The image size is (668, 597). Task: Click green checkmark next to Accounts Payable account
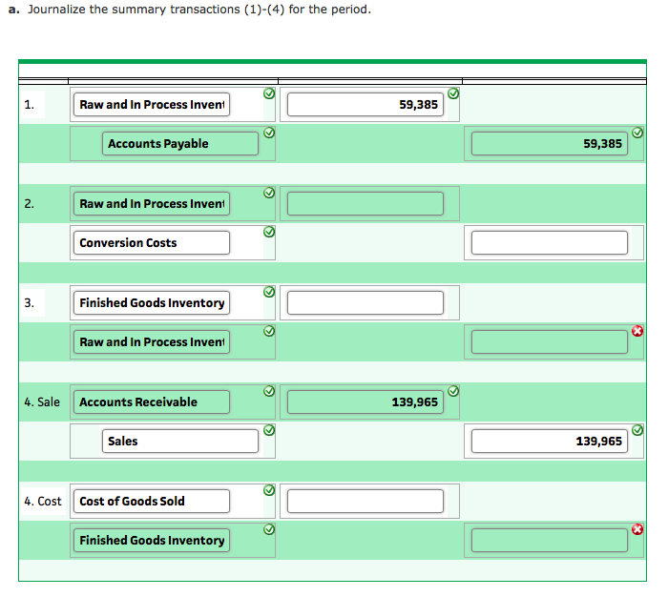click(269, 133)
